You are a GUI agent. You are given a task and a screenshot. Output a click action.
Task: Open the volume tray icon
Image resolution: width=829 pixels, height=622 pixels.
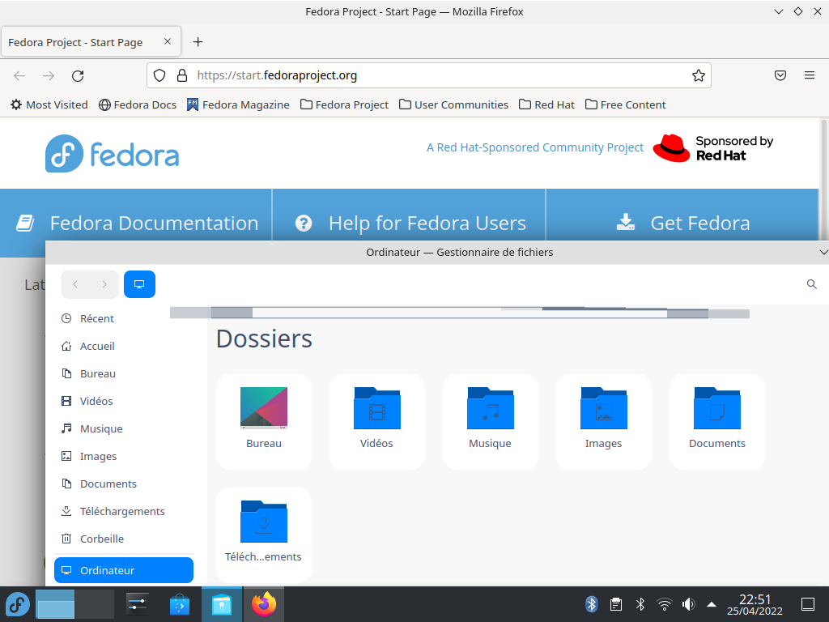click(688, 604)
